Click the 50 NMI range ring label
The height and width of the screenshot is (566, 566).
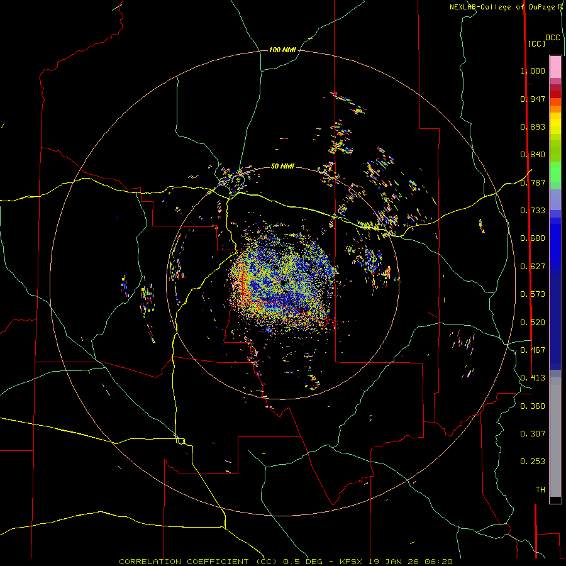coord(282,166)
